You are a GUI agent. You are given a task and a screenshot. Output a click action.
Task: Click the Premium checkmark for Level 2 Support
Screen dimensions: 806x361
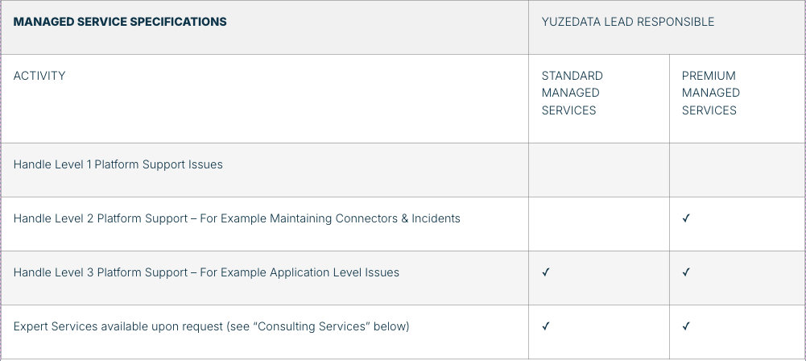point(686,218)
